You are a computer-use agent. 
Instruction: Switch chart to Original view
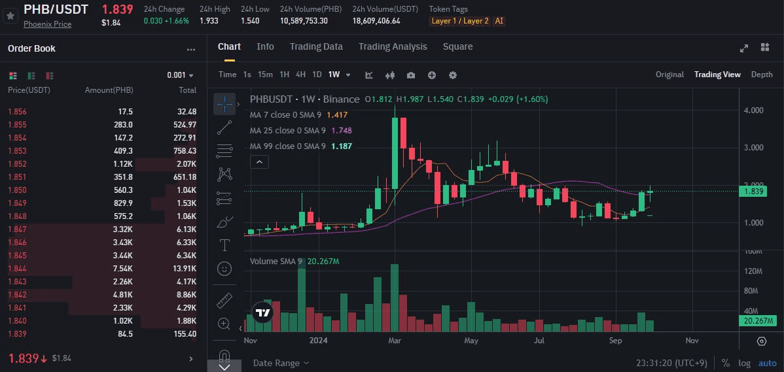pyautogui.click(x=669, y=75)
